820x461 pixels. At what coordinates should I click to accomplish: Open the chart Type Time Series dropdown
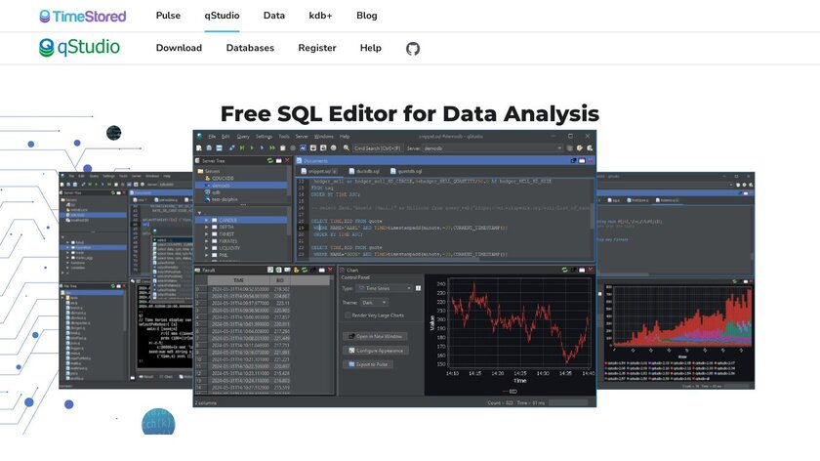[x=385, y=288]
